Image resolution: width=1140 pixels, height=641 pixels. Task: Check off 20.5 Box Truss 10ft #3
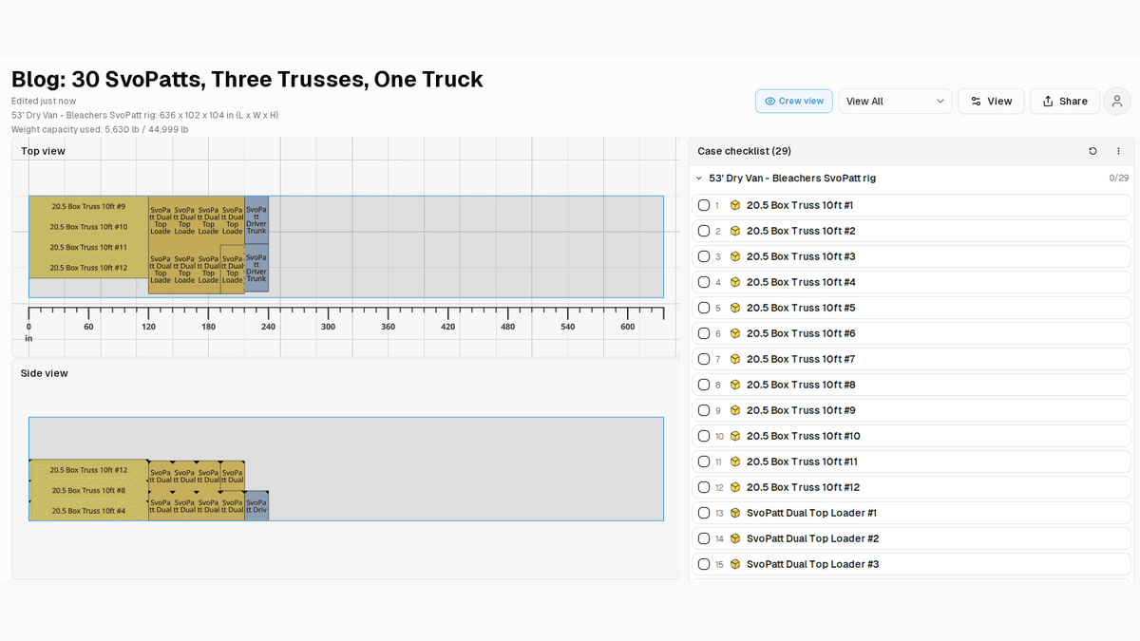point(704,256)
